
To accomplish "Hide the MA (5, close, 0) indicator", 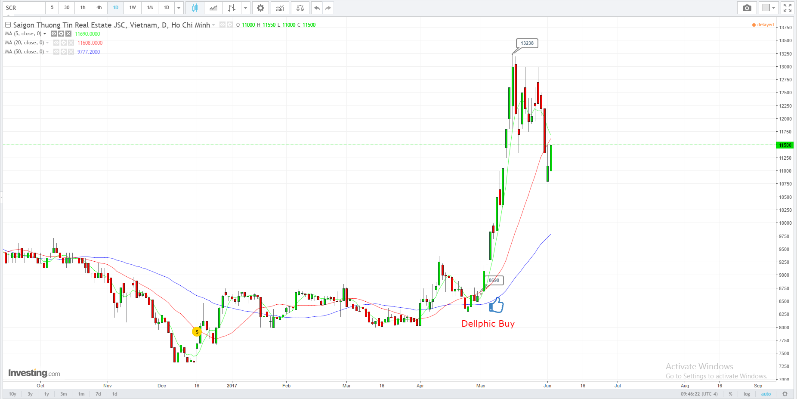I will coord(54,34).
